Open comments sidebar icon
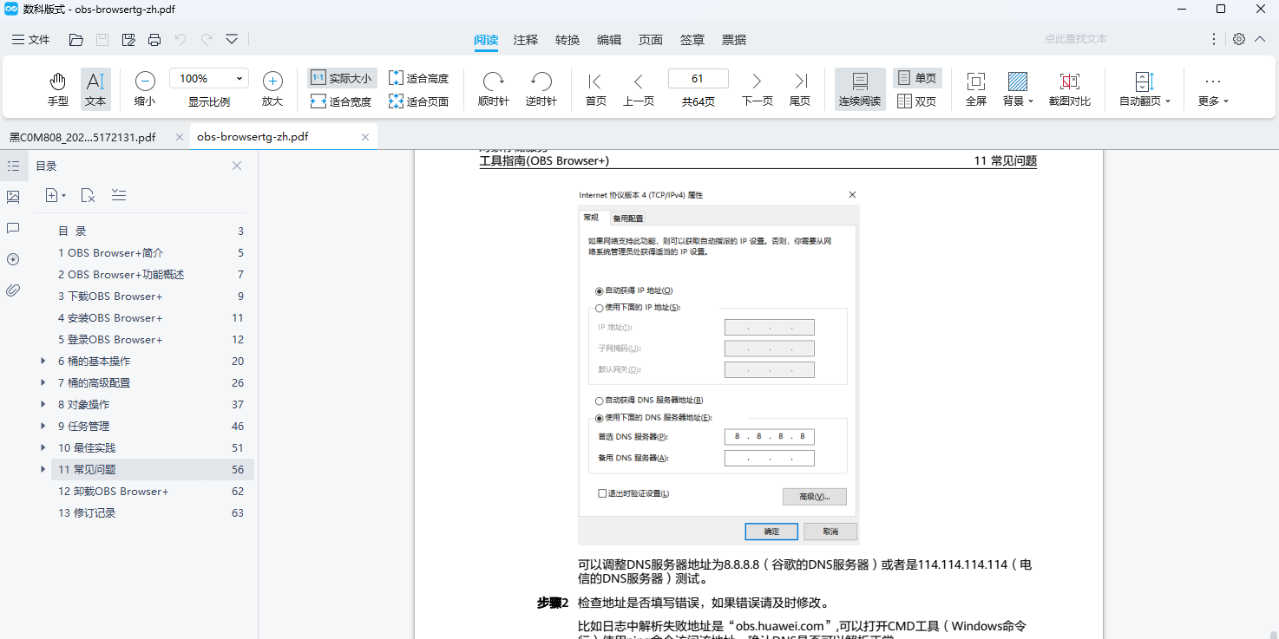Image resolution: width=1279 pixels, height=639 pixels. 13,228
